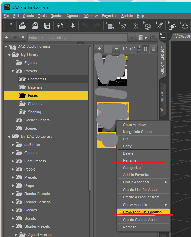Expand the Light Presets folder
Screen dimensions: 191x237
click(13, 161)
